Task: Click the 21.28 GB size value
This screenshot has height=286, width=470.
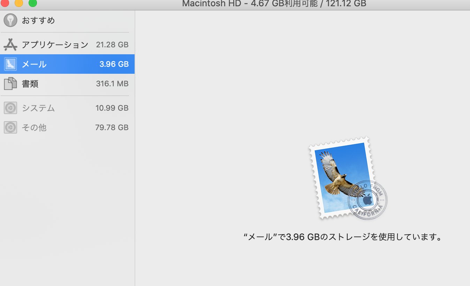Action: tap(112, 45)
